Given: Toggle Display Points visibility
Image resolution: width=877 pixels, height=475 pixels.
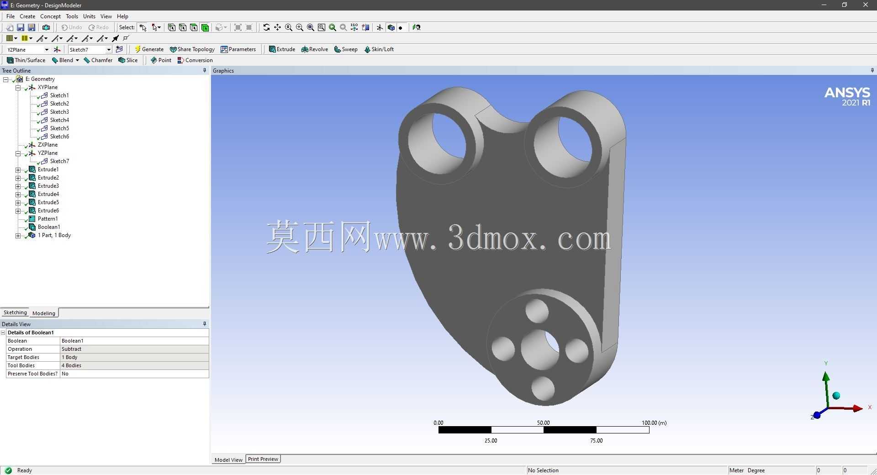Looking at the screenshot, I should pos(401,27).
